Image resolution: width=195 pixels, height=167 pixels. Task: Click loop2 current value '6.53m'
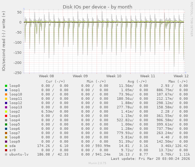tap(46, 112)
